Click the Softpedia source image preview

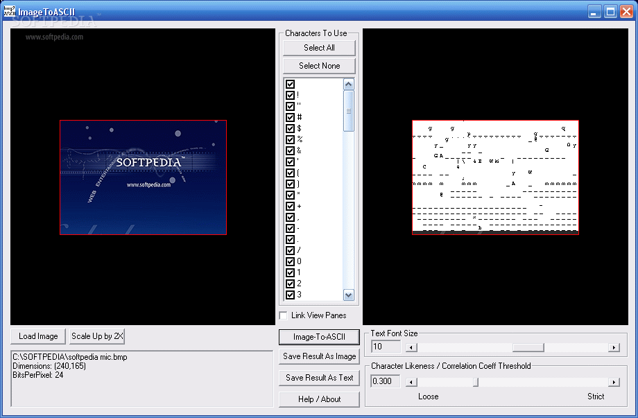click(144, 177)
